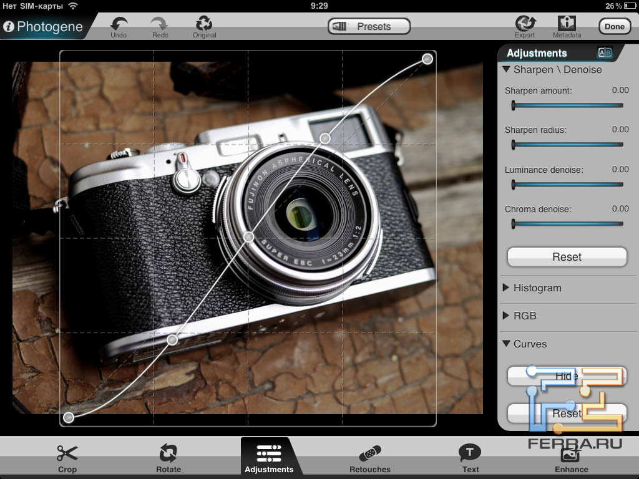Screen dimensions: 639x479
Task: Select the Rotate tool
Action: pos(168,454)
